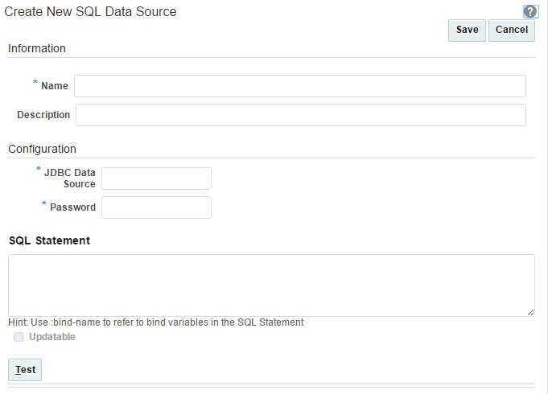Screen dimensions: 548x394
Task: Enable the Updatable checkbox
Action: tap(19, 337)
